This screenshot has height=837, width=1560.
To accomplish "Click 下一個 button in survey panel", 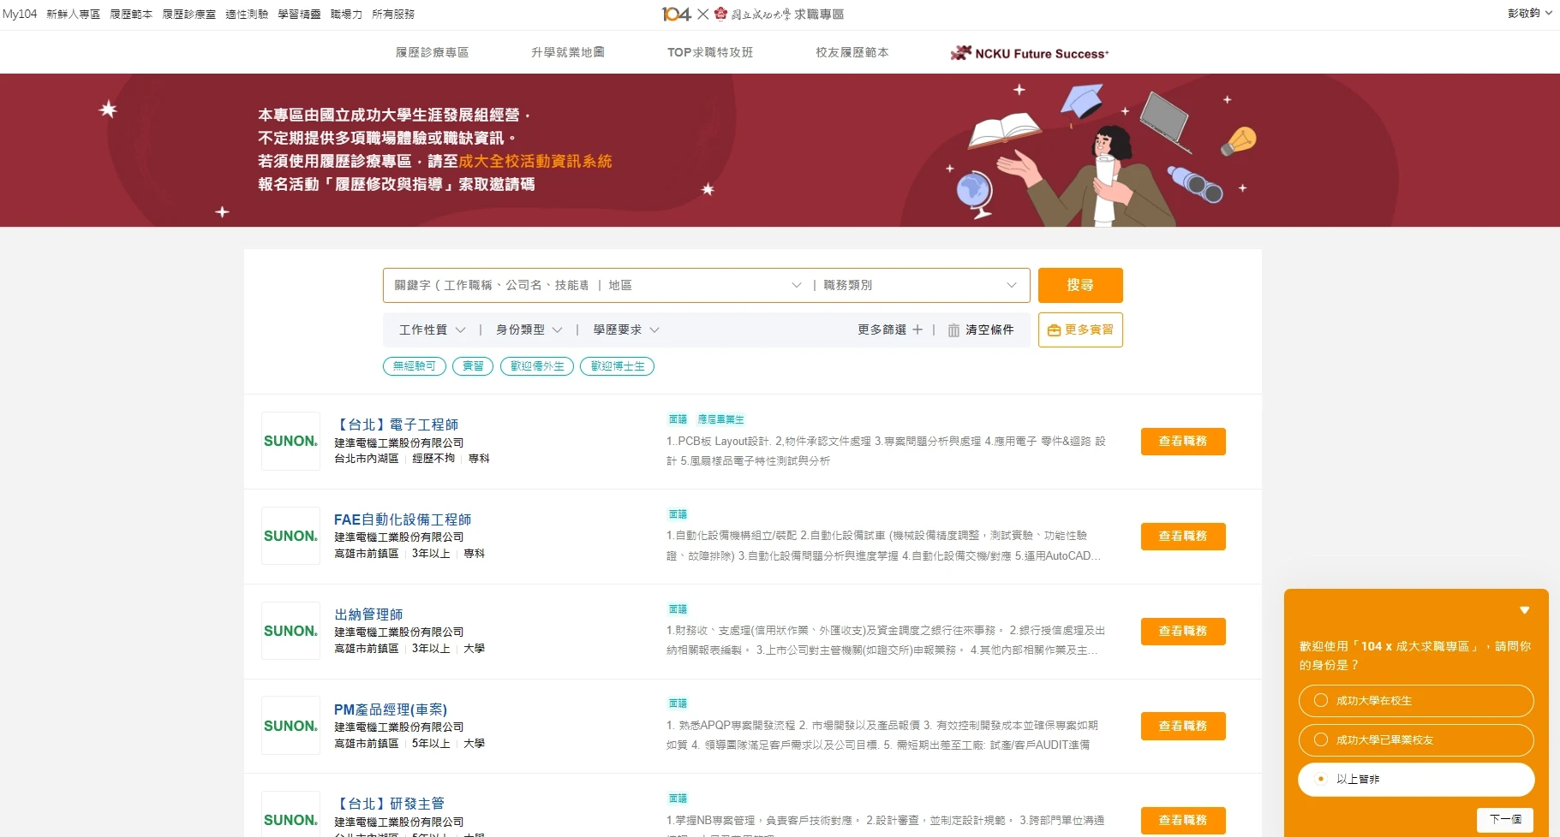I will [1505, 819].
